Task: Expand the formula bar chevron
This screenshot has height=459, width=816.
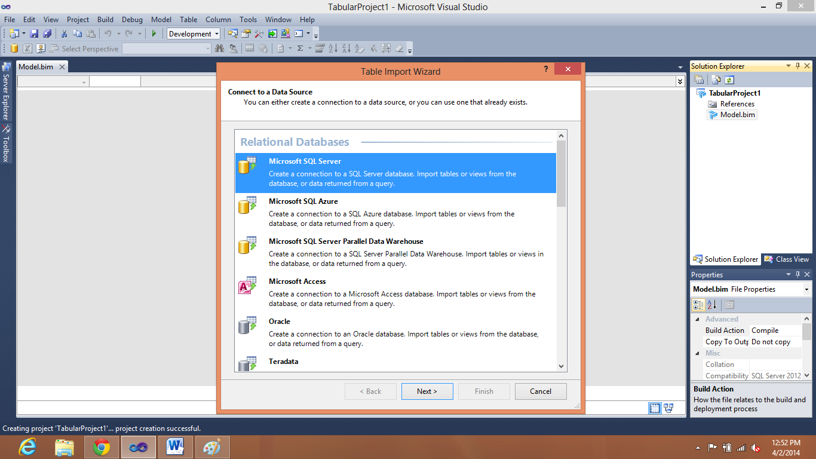Action: pyautogui.click(x=680, y=81)
